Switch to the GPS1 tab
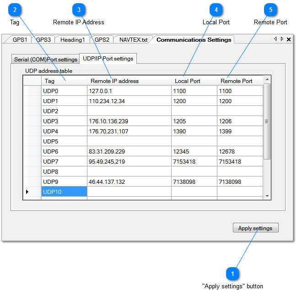 pyautogui.click(x=20, y=39)
